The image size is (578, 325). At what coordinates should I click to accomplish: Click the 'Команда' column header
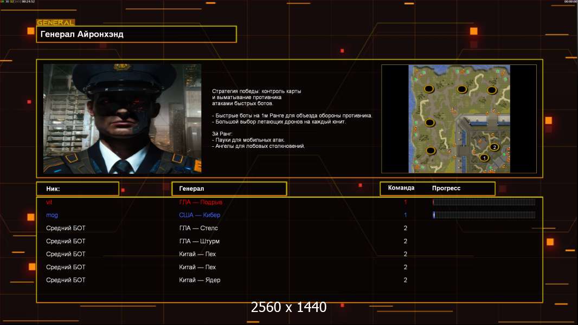tap(401, 188)
